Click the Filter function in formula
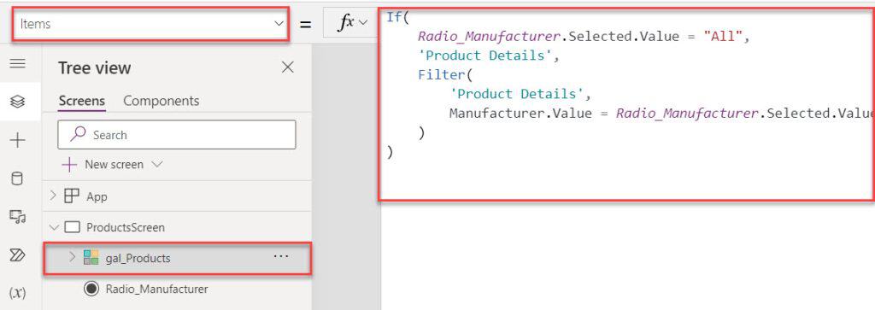The image size is (875, 310). pos(441,74)
